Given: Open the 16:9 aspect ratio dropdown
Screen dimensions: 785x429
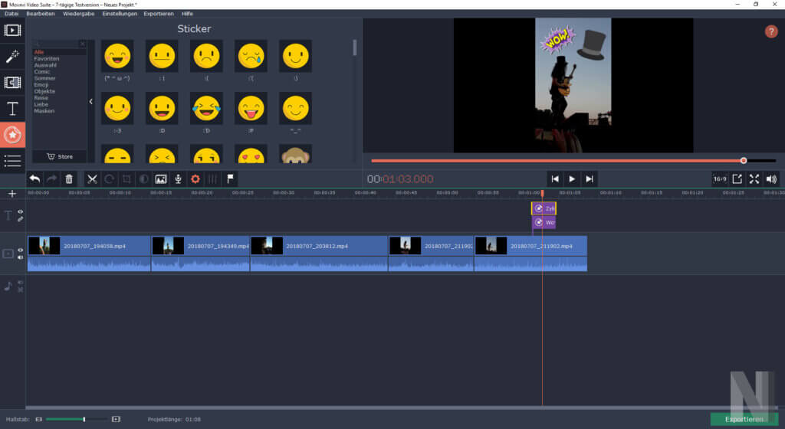Looking at the screenshot, I should 719,178.
